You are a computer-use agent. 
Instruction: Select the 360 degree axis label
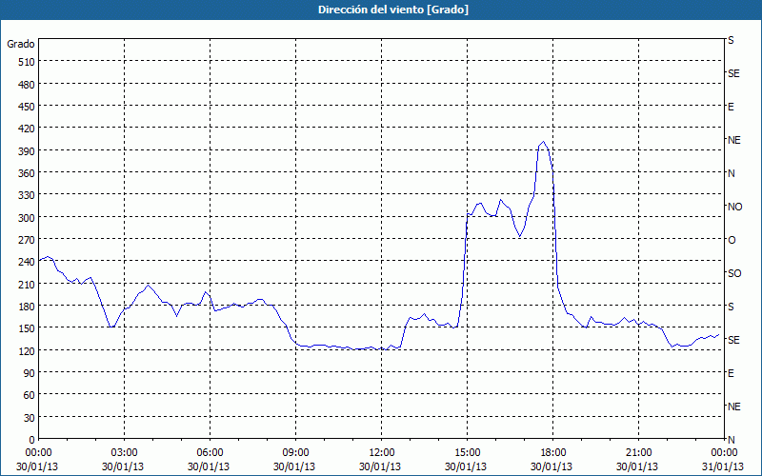(27, 173)
